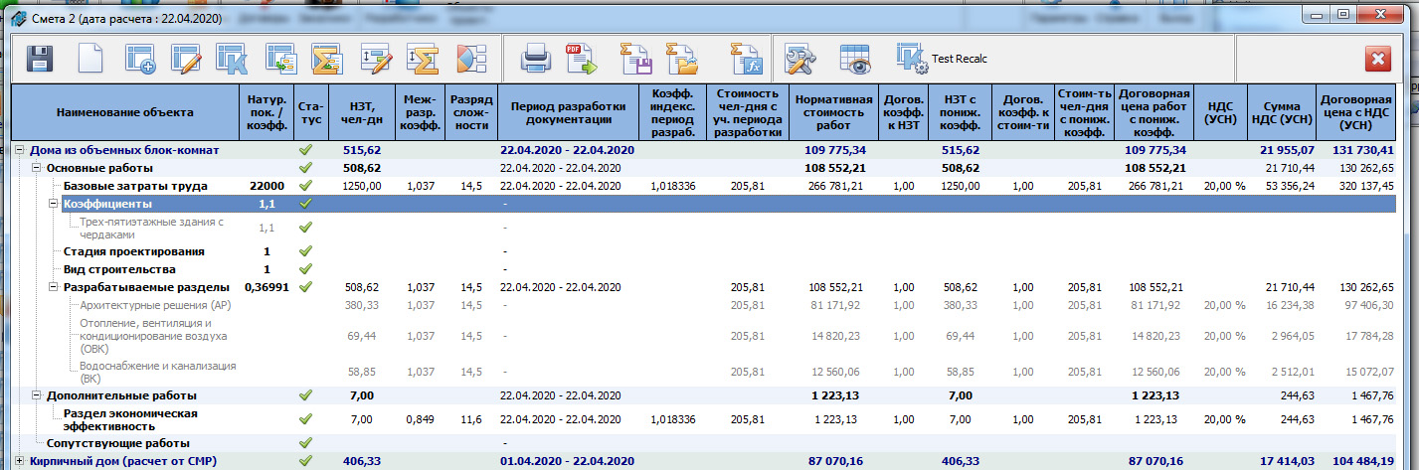Viewport: 1419px width, 470px height.
Task: Click the Статус column header
Action: click(310, 112)
